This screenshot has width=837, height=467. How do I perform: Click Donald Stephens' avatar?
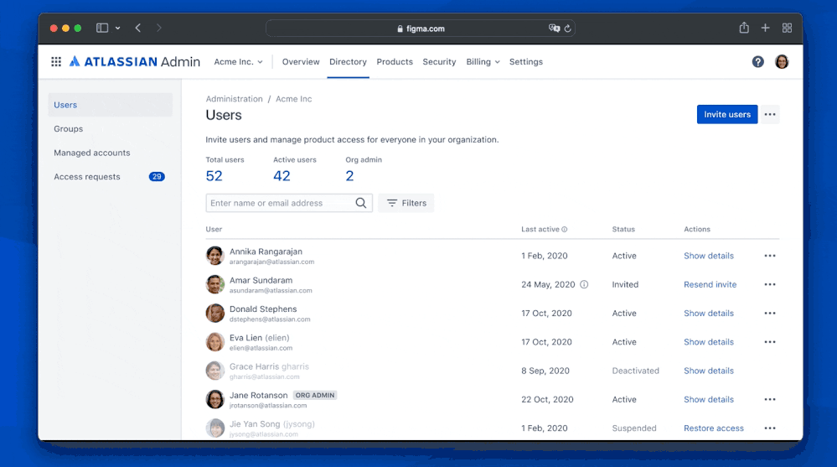pos(215,313)
